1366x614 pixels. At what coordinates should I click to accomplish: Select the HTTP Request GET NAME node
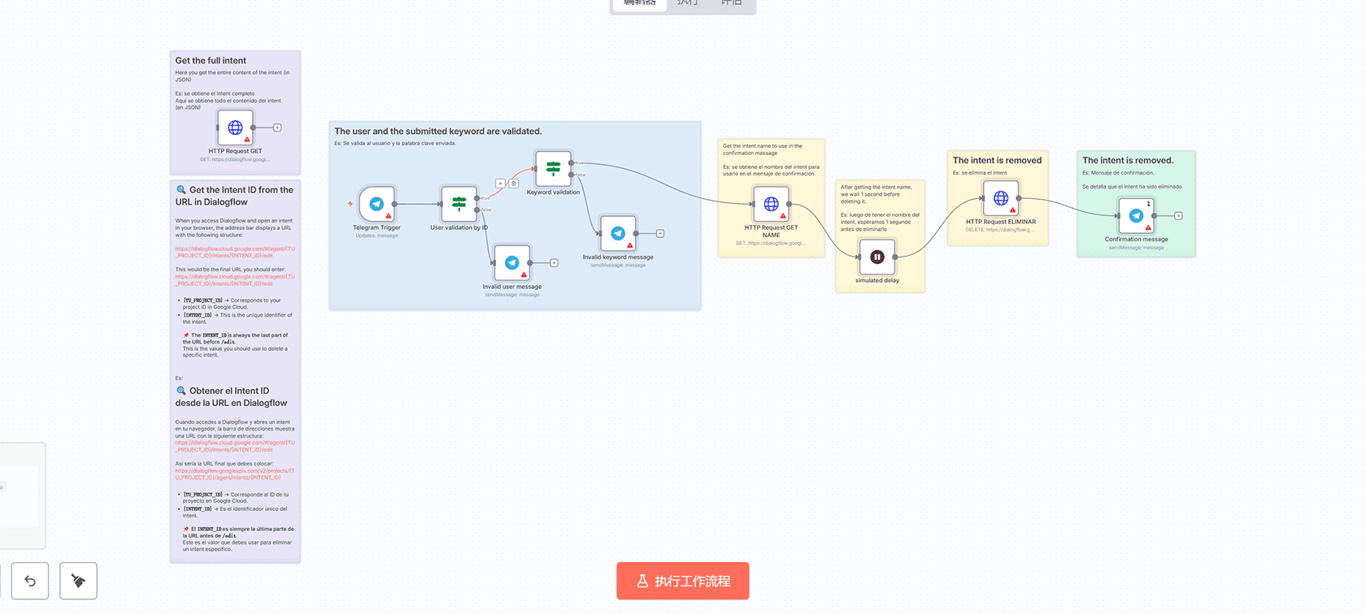[x=771, y=205]
